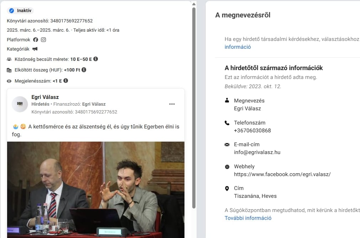Click the phone number +36706030868
The width and height of the screenshot is (360, 238).
252,131
